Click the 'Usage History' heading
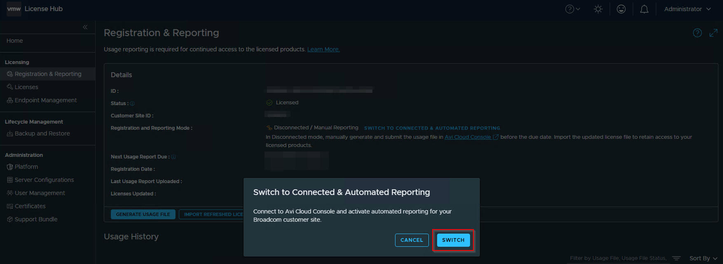The width and height of the screenshot is (723, 264). pos(131,236)
